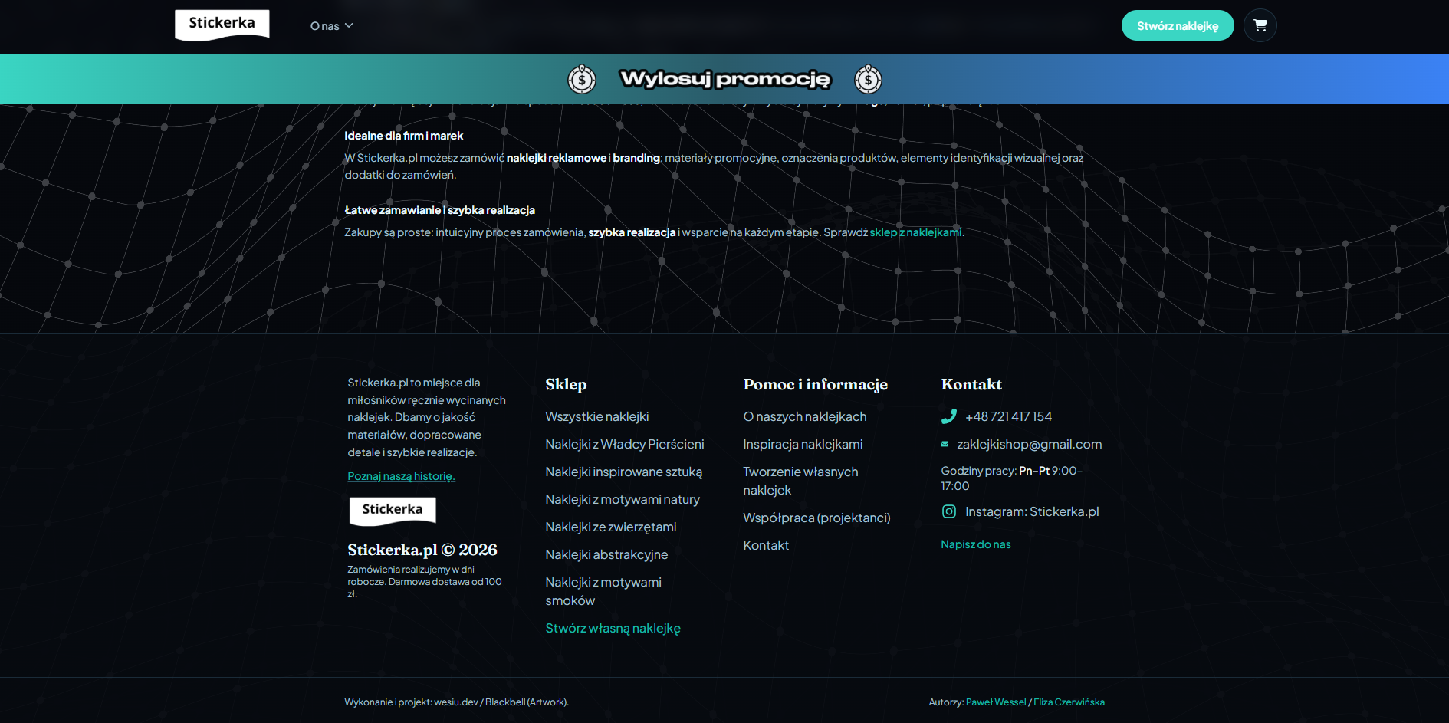1449x723 pixels.
Task: Open Stwórz własną naklejkę footer link
Action: click(613, 628)
